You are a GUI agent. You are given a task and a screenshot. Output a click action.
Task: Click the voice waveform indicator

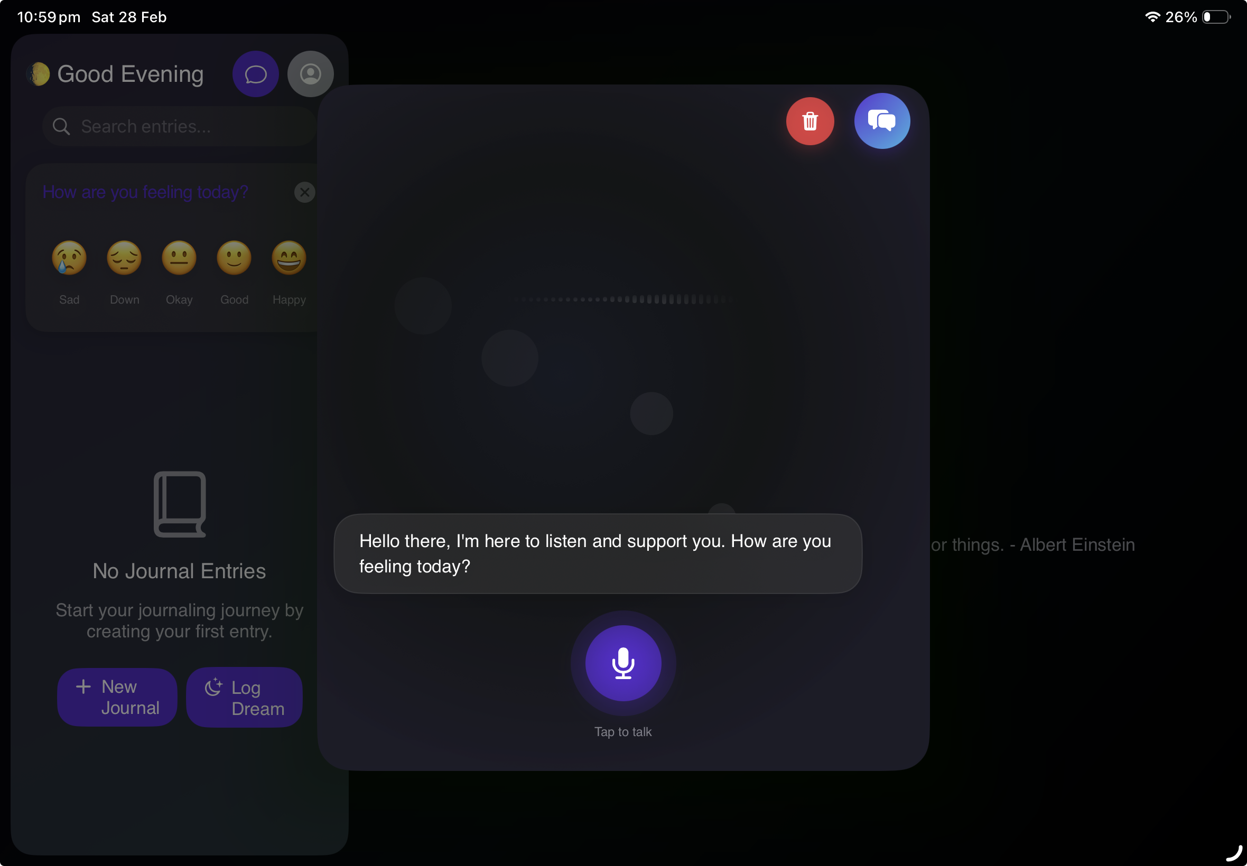[x=623, y=299]
